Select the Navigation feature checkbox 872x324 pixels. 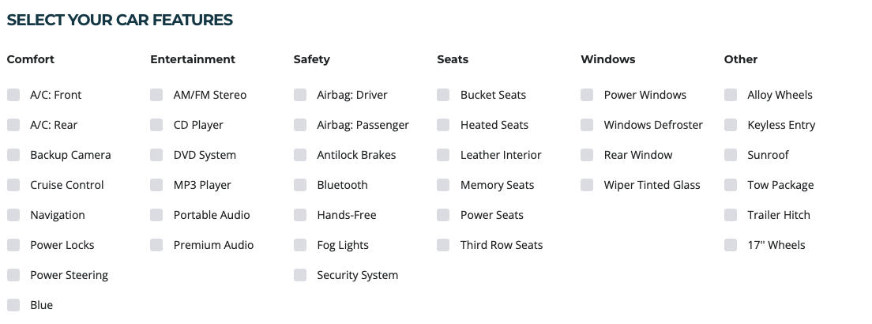(x=13, y=215)
